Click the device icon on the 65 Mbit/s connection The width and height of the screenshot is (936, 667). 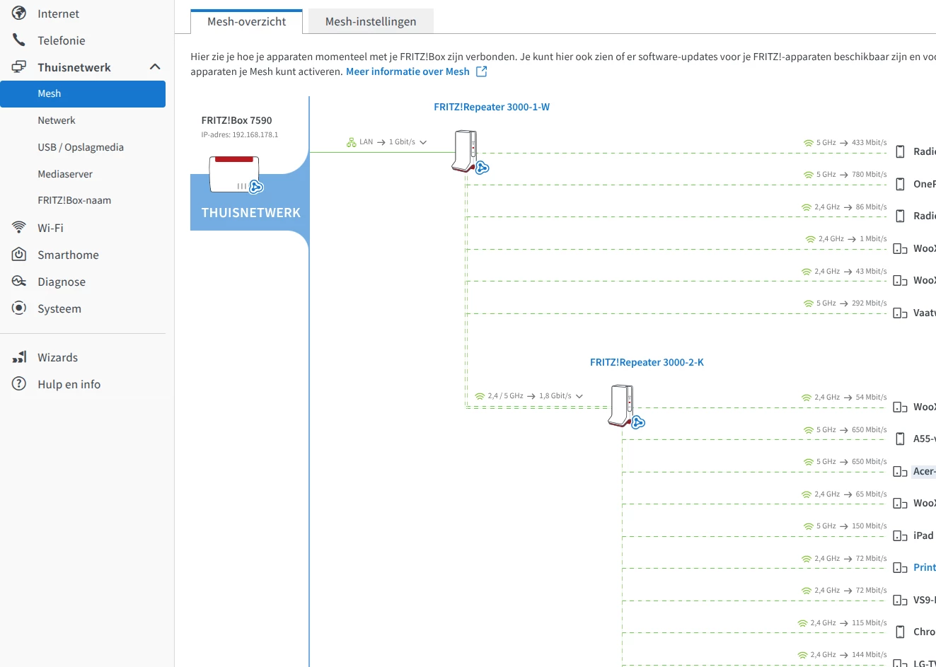900,504
